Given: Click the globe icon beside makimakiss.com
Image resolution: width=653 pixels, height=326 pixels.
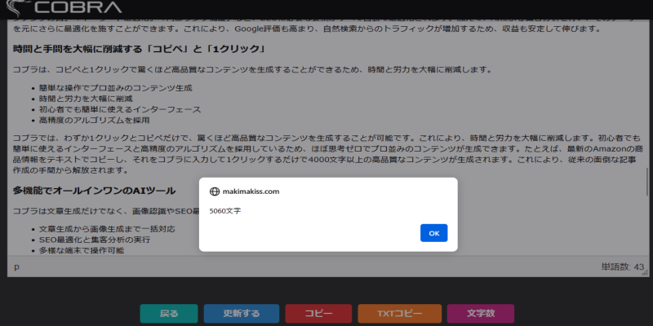Looking at the screenshot, I should pyautogui.click(x=215, y=192).
